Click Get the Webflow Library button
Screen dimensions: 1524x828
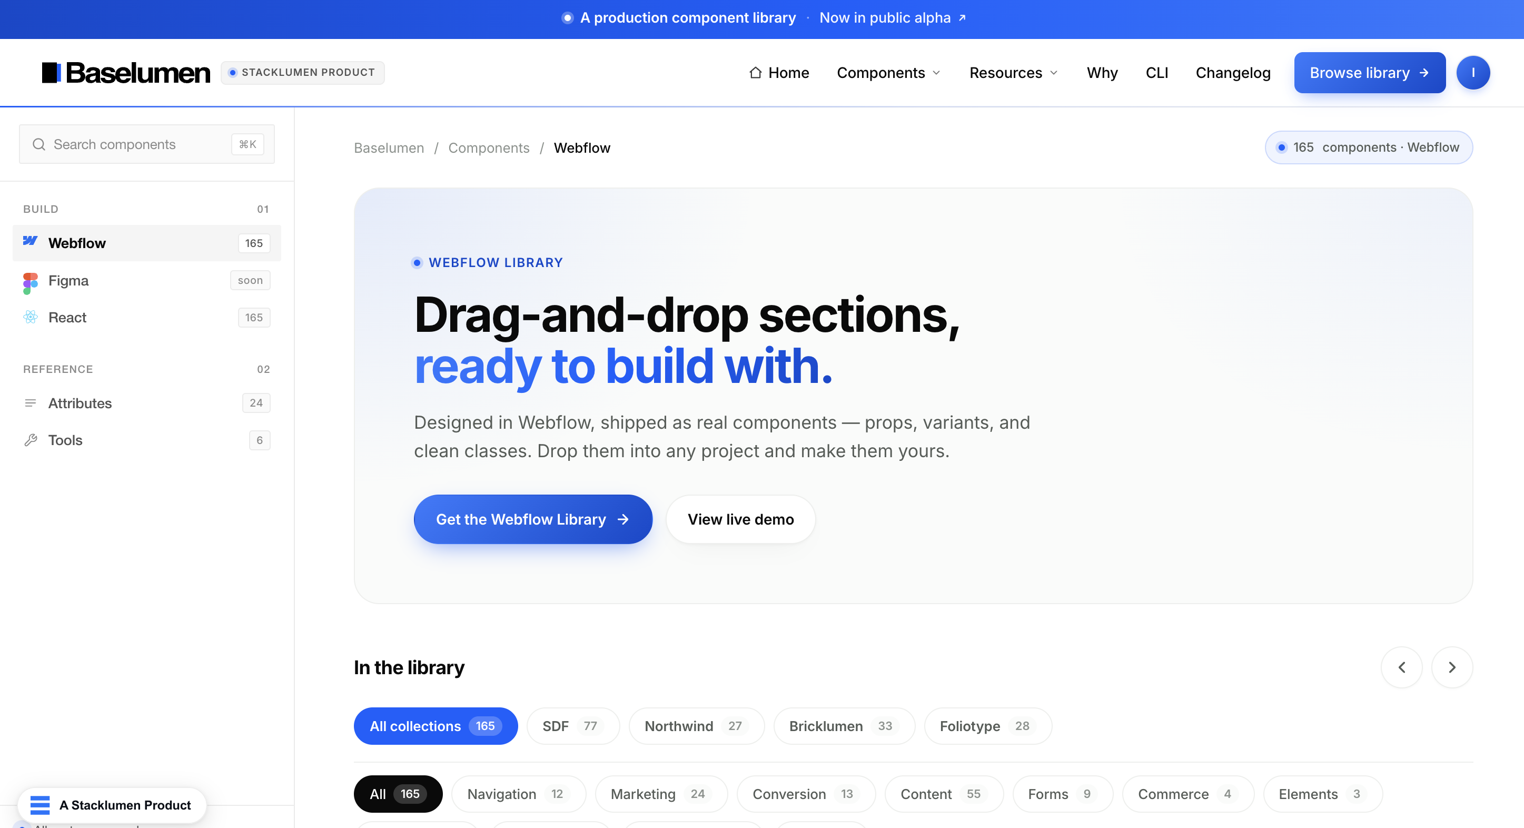click(x=532, y=519)
